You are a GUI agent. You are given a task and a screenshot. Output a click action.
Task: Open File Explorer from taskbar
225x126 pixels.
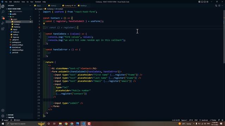(x=60, y=124)
